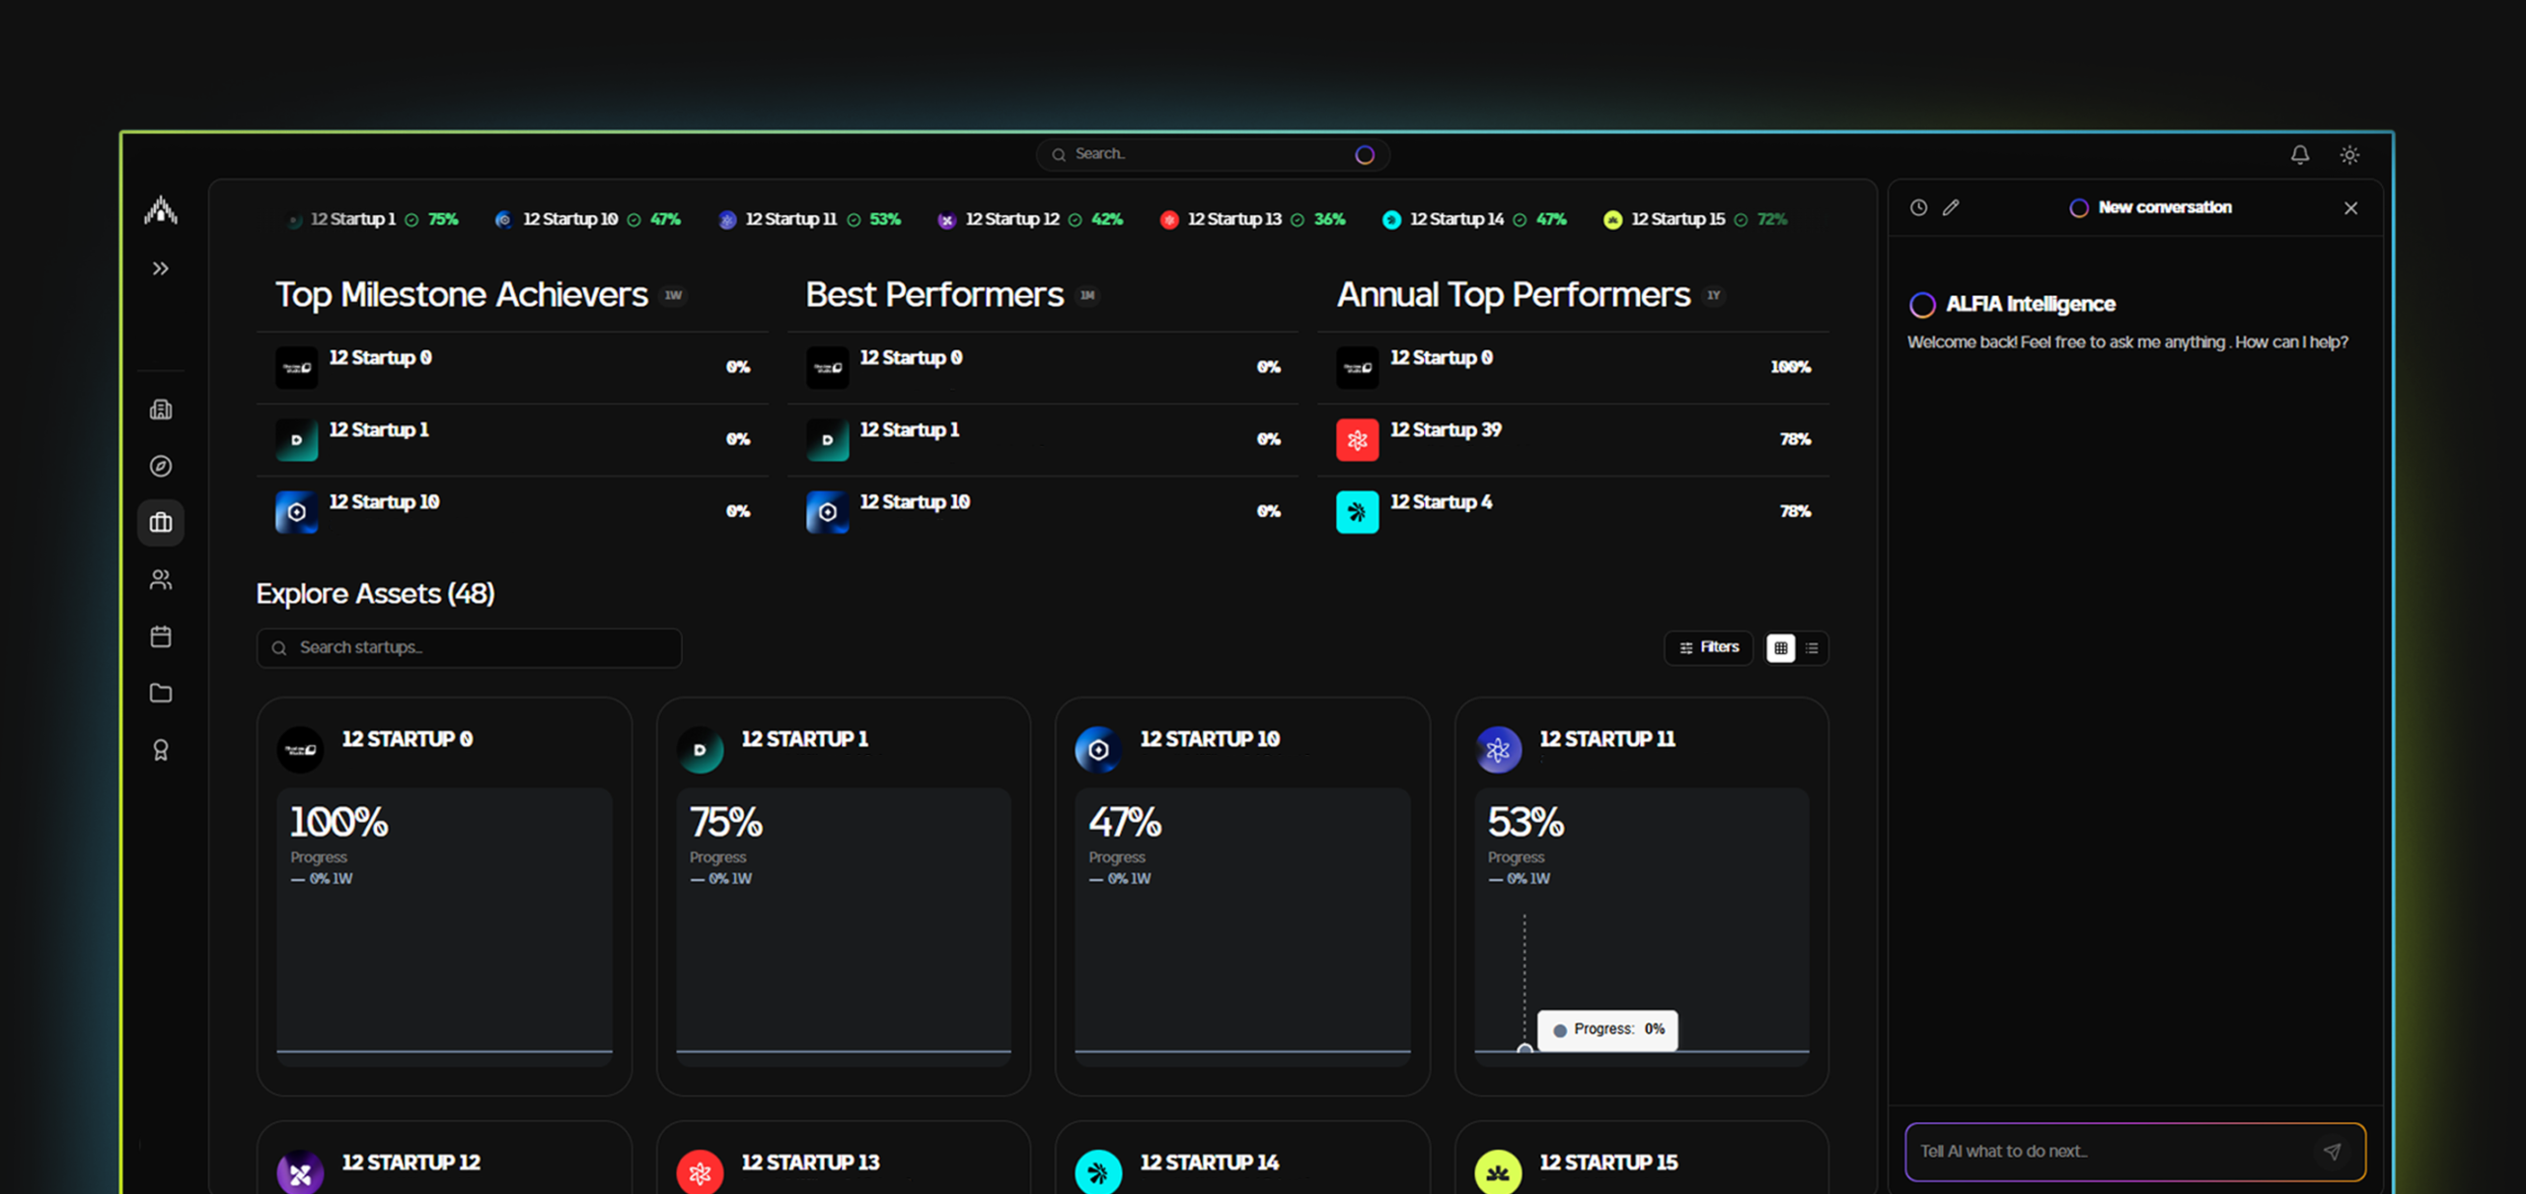The width and height of the screenshot is (2526, 1194).
Task: Open the folder sidebar icon
Action: 161,694
